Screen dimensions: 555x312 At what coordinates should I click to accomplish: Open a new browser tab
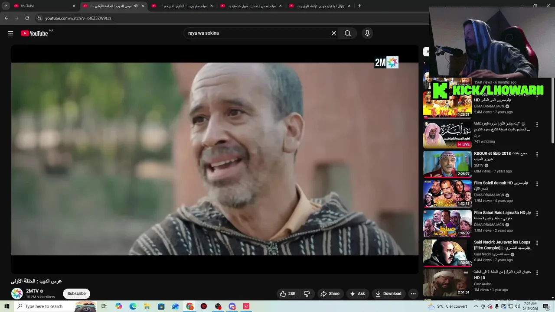pyautogui.click(x=359, y=6)
